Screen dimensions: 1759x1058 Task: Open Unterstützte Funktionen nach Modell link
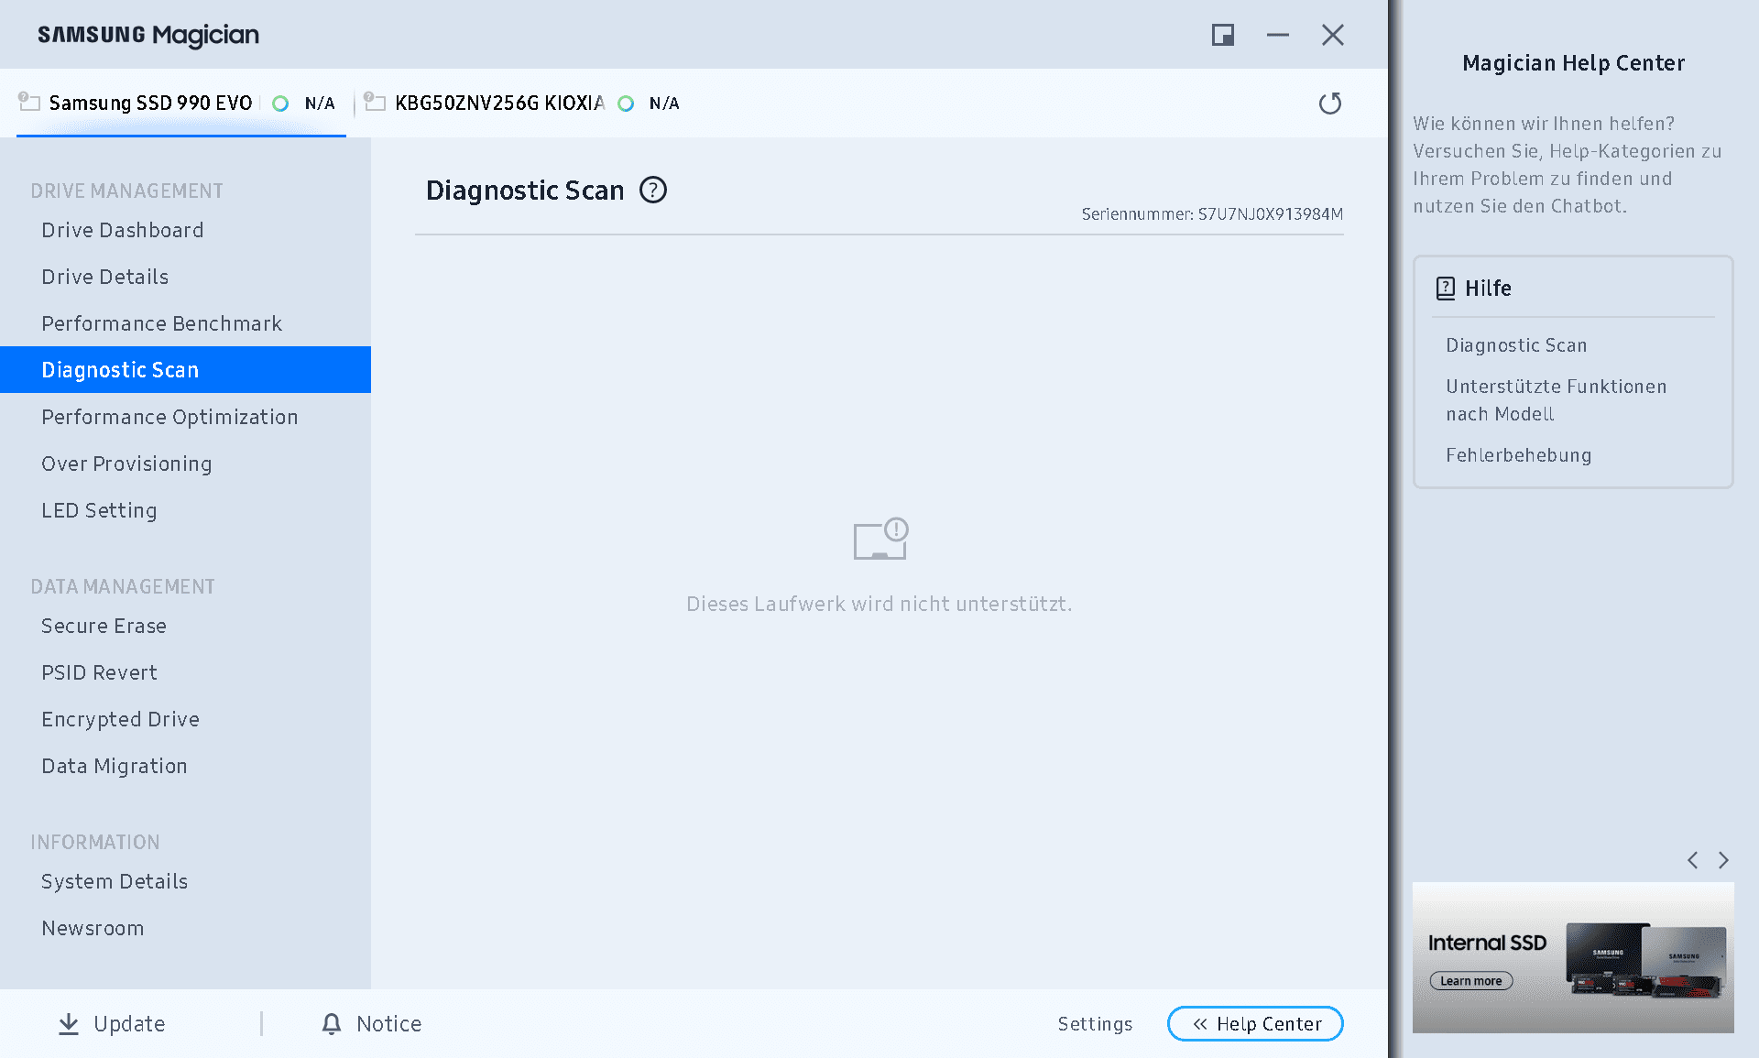(x=1556, y=400)
